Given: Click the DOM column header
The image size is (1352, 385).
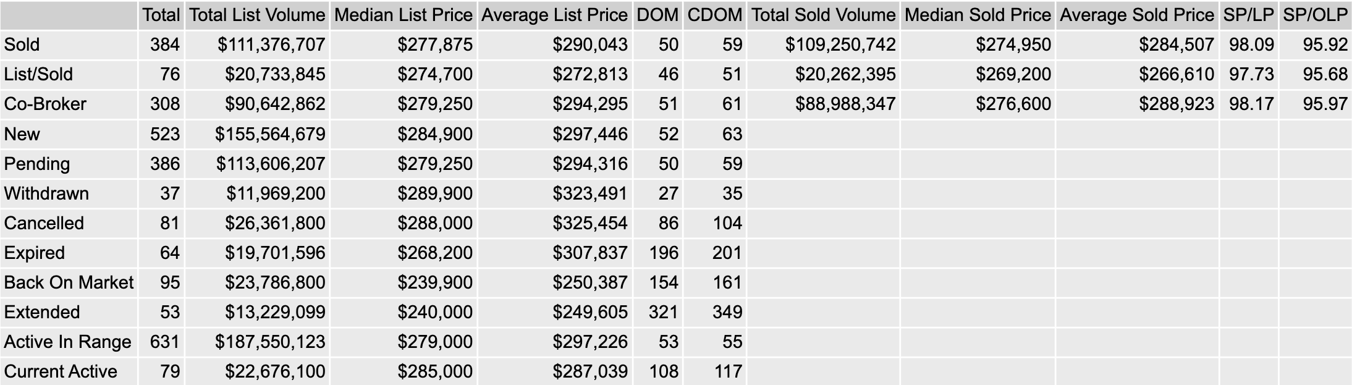Looking at the screenshot, I should pos(657,15).
